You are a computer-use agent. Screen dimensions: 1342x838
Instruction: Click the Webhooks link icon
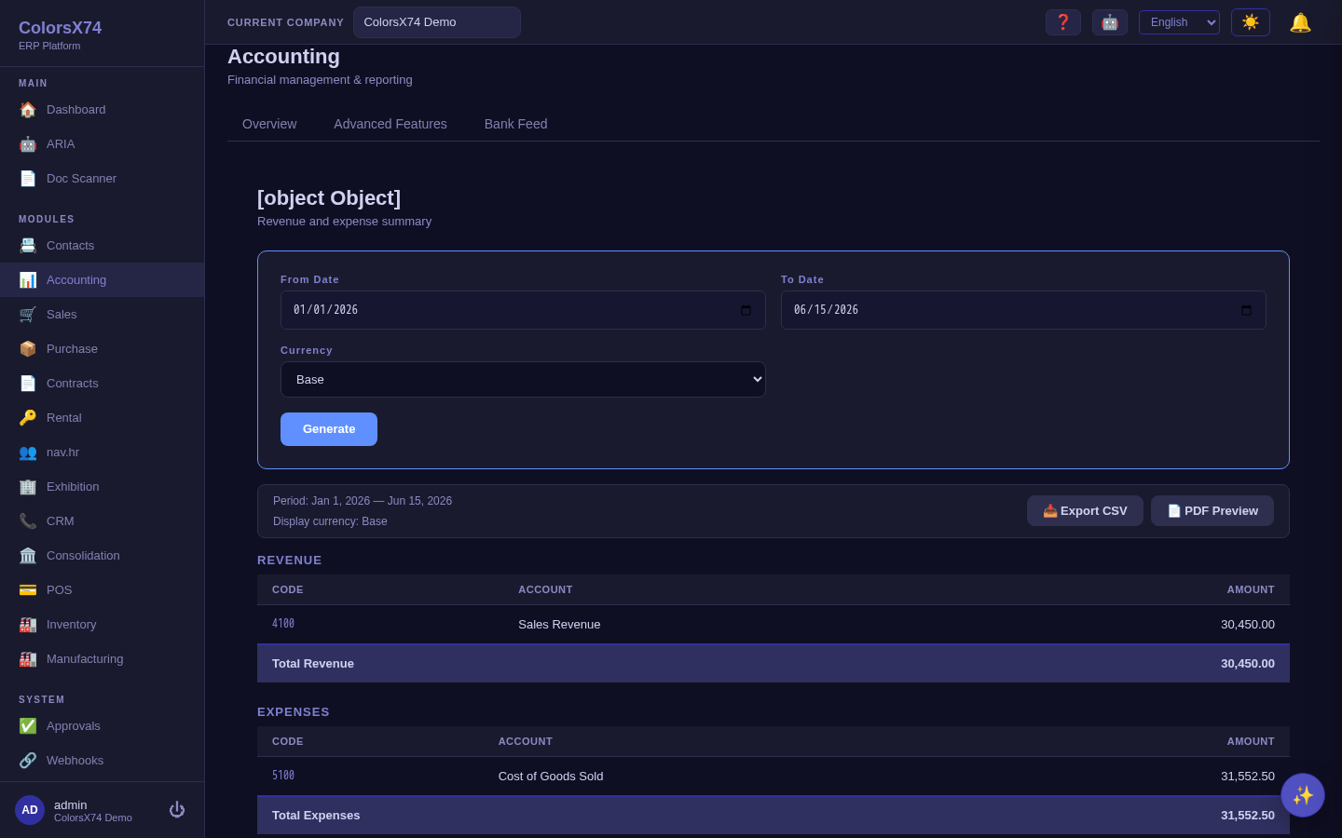pyautogui.click(x=28, y=761)
